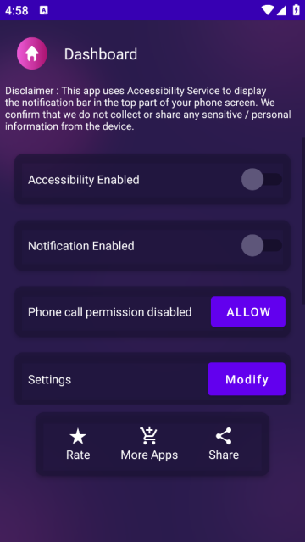This screenshot has width=305, height=542.
Task: Click the vertical scrollbar on right edge
Action: (303, 221)
